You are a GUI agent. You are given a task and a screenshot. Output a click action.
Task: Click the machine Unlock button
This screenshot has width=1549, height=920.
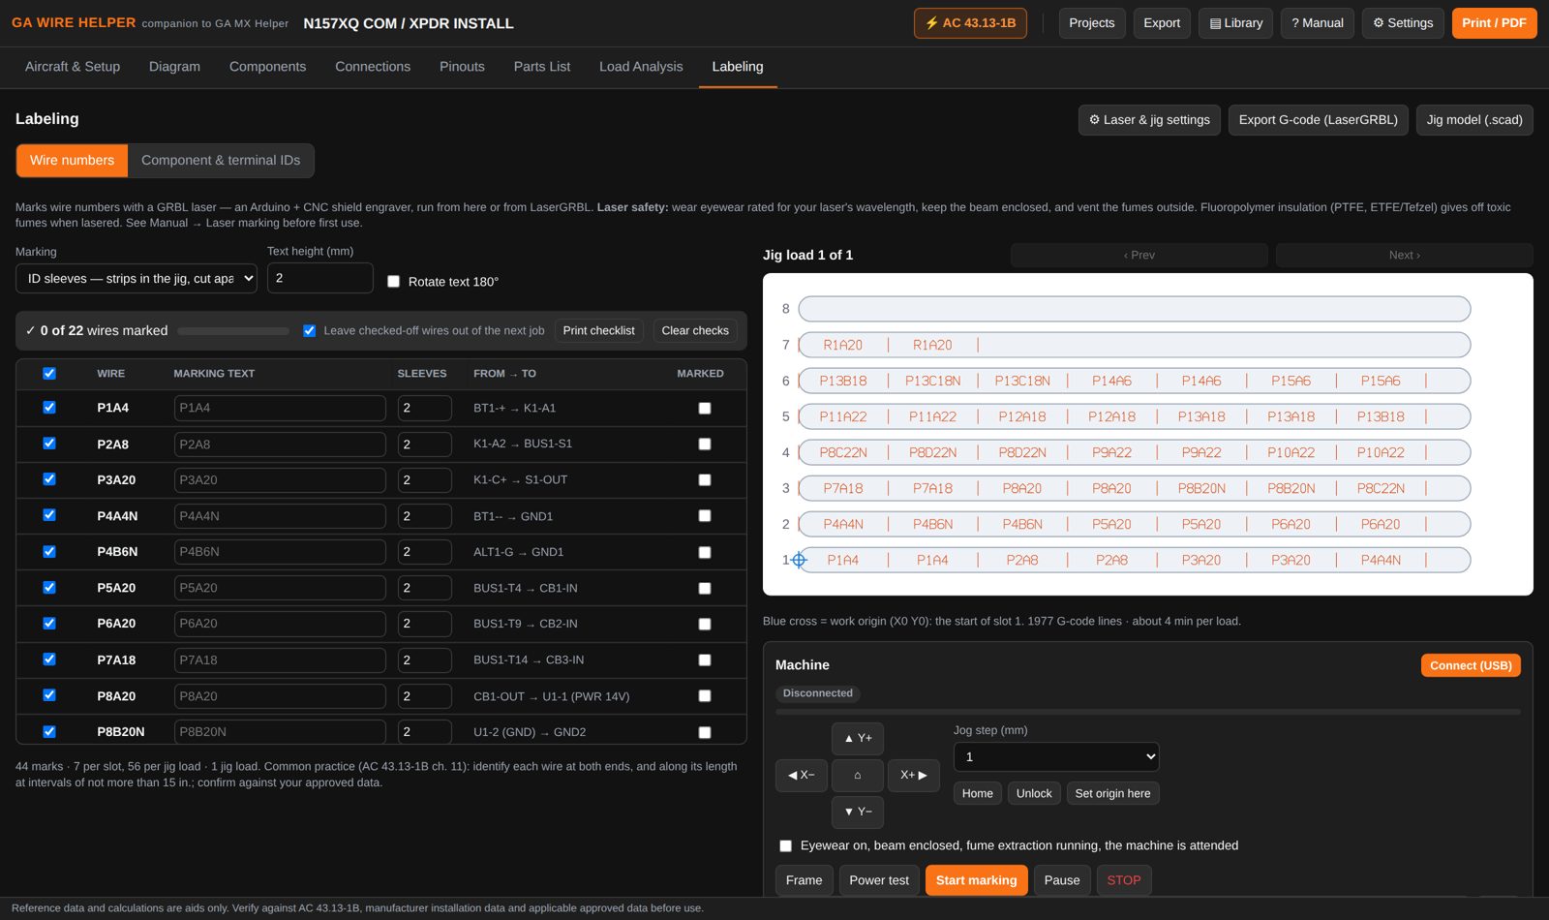click(x=1034, y=793)
